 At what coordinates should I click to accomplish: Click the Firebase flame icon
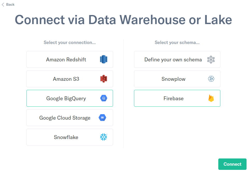[x=211, y=98]
